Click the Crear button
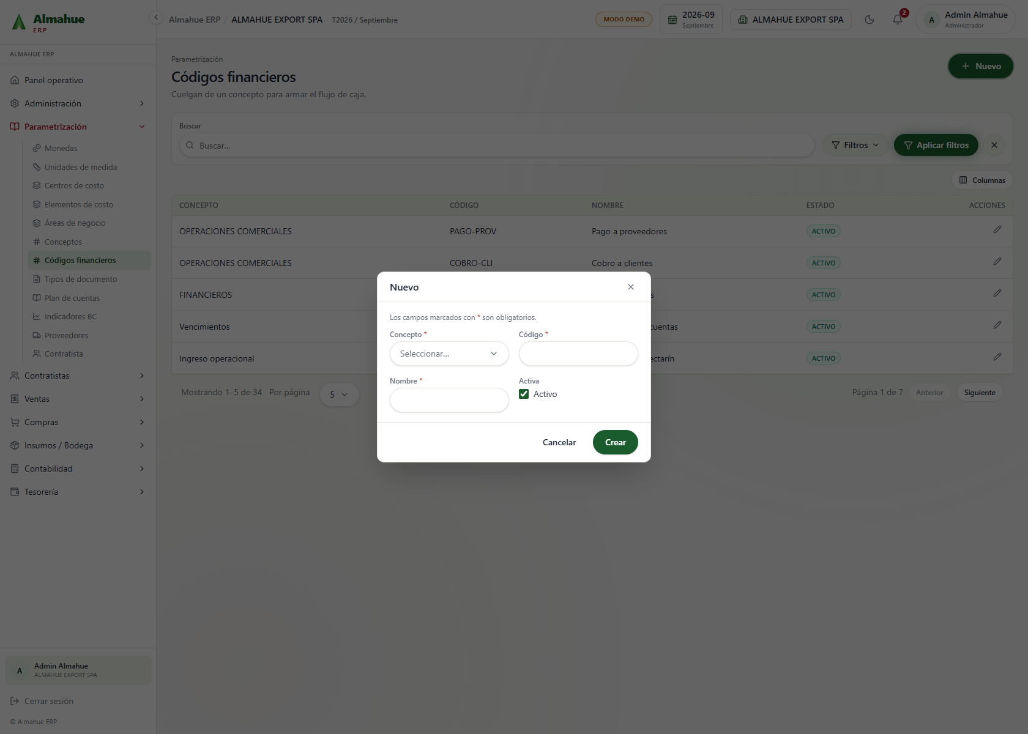Viewport: 1028px width, 734px height. point(615,442)
